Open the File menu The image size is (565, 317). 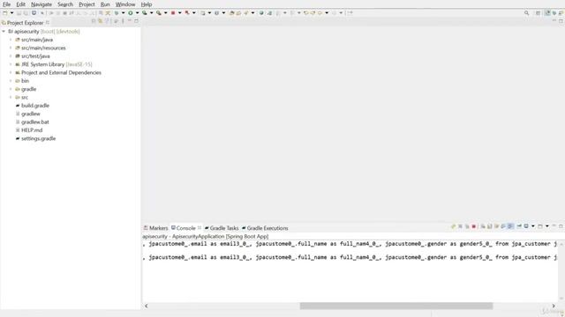pos(6,4)
